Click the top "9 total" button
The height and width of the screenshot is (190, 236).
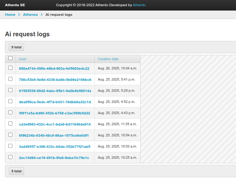(x=16, y=47)
